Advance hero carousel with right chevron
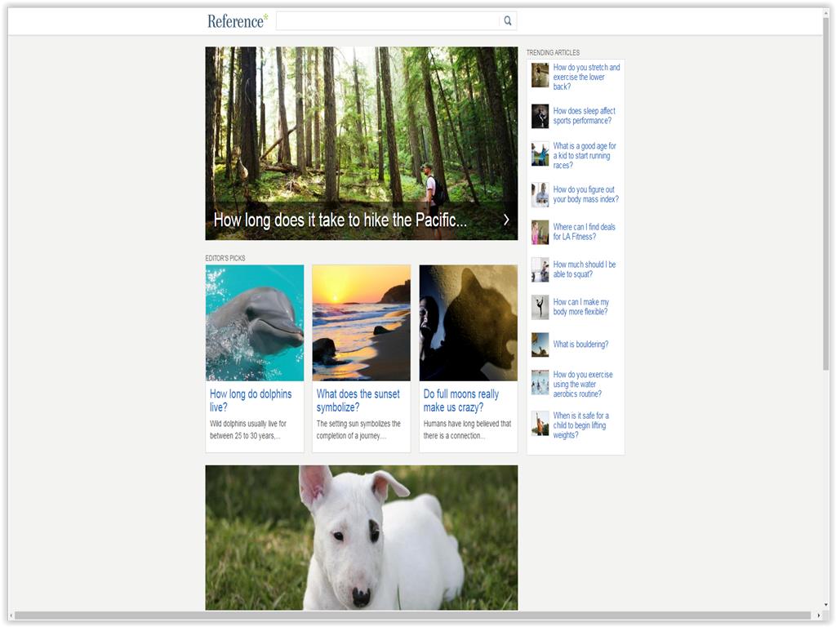 click(506, 220)
